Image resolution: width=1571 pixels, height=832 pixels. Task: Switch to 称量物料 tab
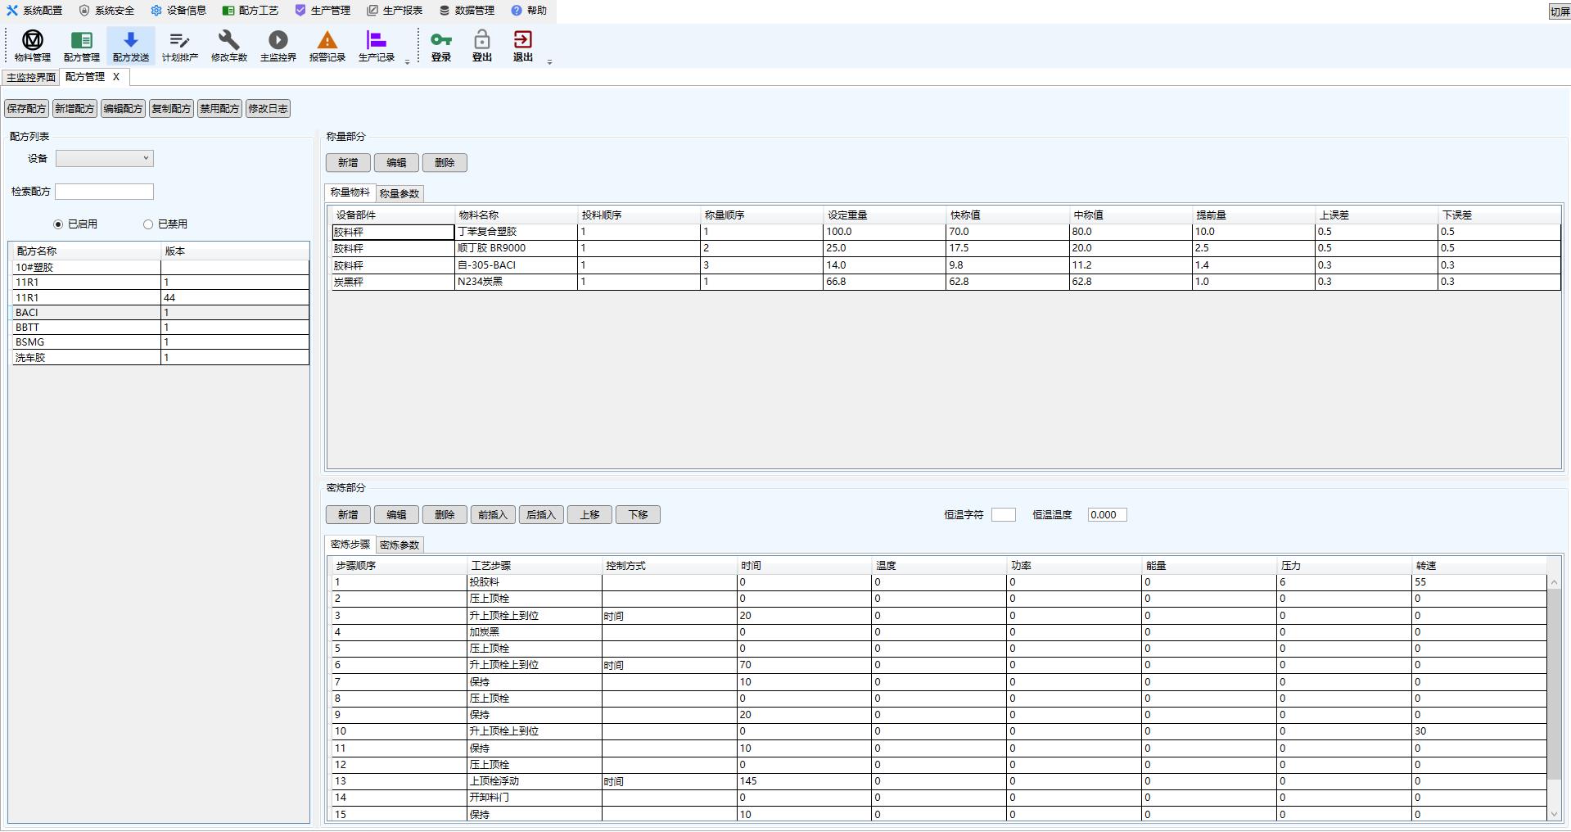pyautogui.click(x=350, y=192)
